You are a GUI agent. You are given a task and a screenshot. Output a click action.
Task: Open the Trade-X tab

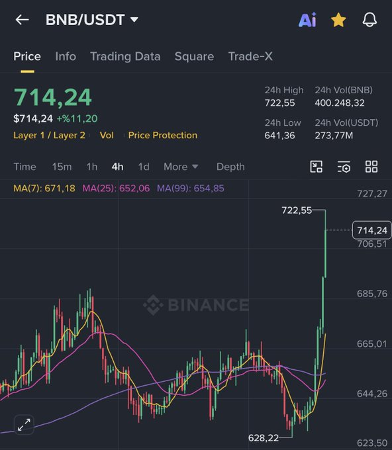pyautogui.click(x=250, y=56)
